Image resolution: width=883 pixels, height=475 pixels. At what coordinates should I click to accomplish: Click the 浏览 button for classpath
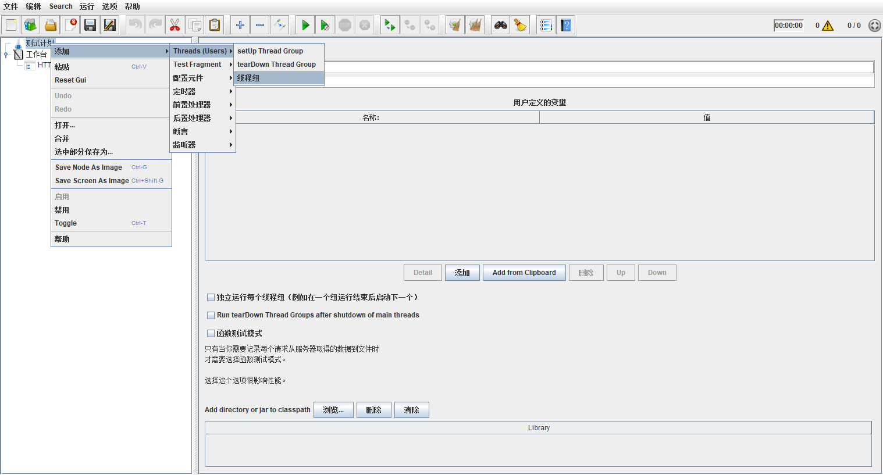333,409
